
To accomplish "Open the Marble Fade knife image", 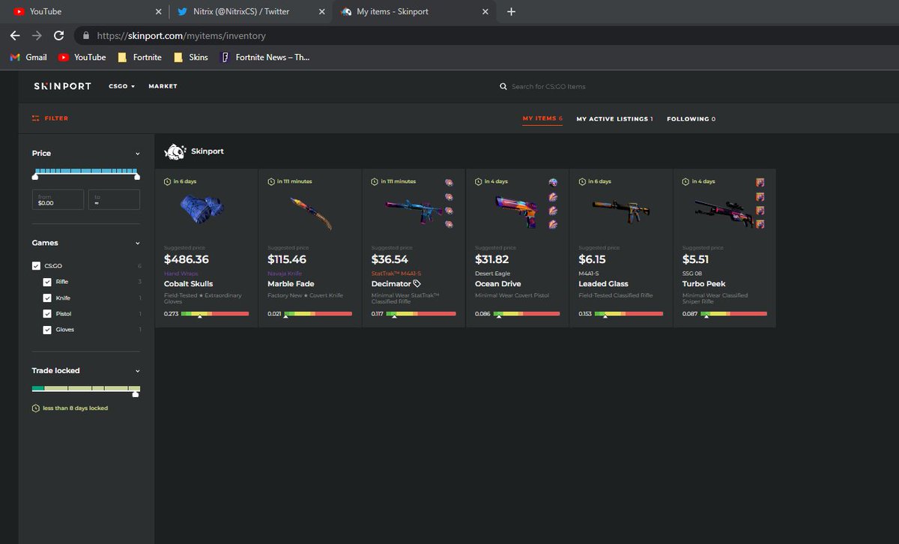I will pos(309,212).
